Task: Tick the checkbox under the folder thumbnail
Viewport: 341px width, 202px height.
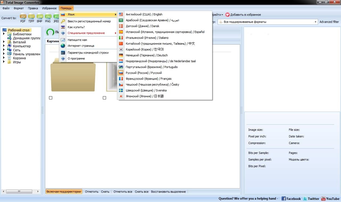Action: pyautogui.click(x=51, y=98)
